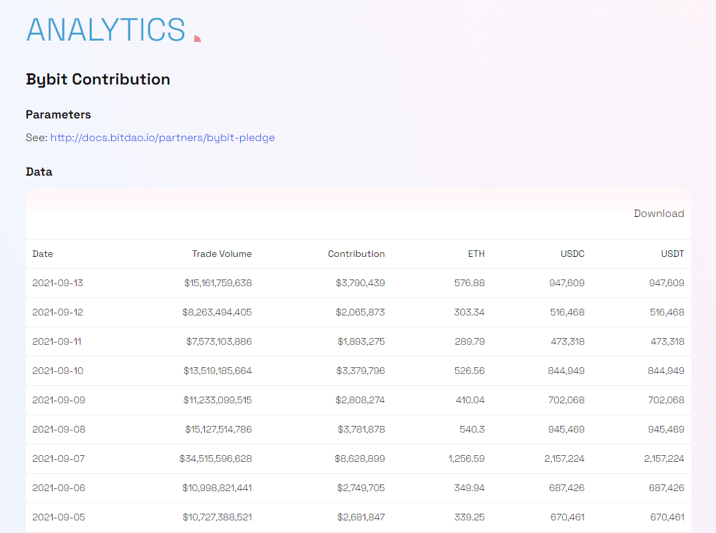Click trade volume $13,519,185,664
The image size is (716, 533).
click(218, 371)
